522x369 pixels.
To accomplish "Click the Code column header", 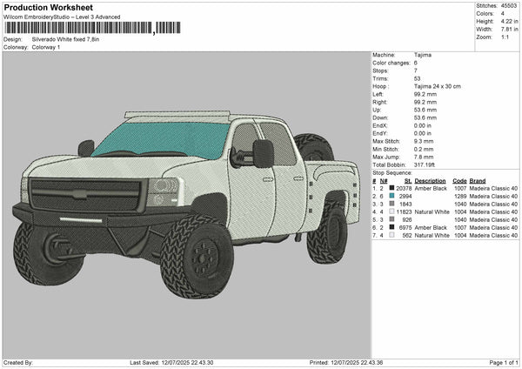I will pos(459,181).
